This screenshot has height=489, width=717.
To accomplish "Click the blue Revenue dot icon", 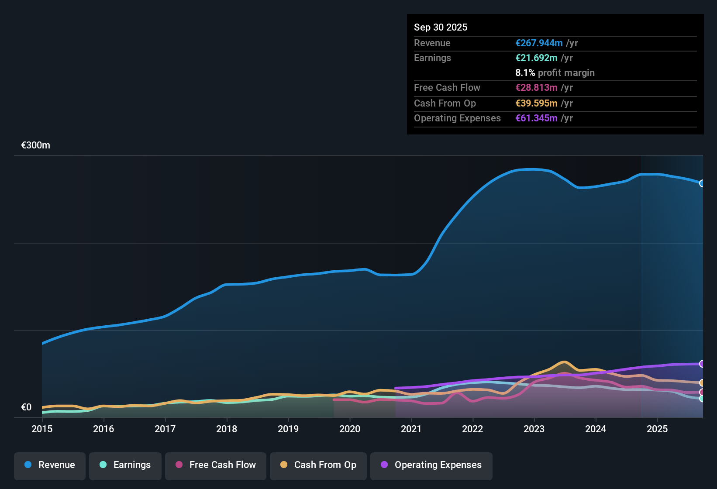I will tap(28, 465).
